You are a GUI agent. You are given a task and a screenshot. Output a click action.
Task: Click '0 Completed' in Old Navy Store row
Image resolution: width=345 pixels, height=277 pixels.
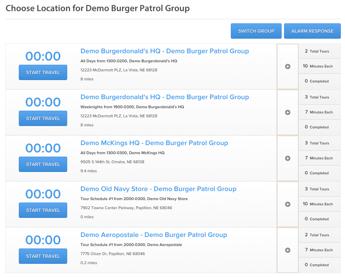tap(316, 219)
